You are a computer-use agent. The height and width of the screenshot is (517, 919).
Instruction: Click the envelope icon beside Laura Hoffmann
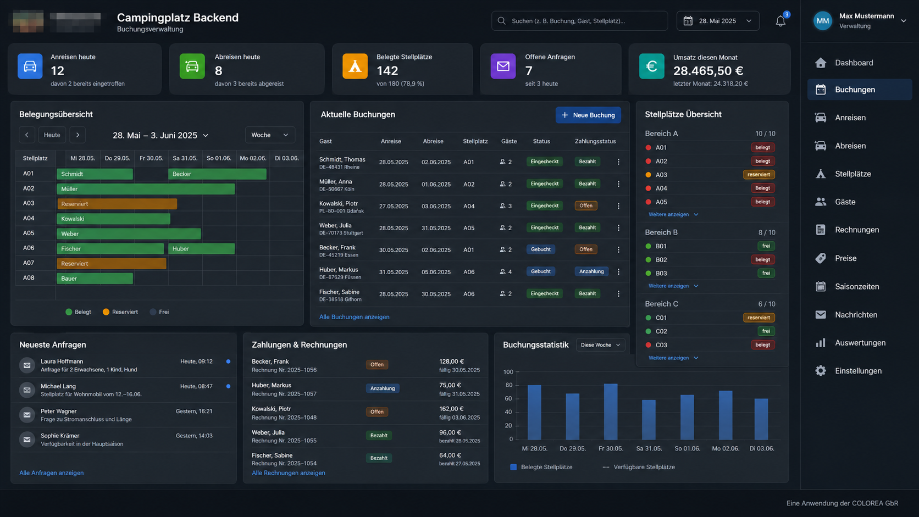(x=27, y=365)
